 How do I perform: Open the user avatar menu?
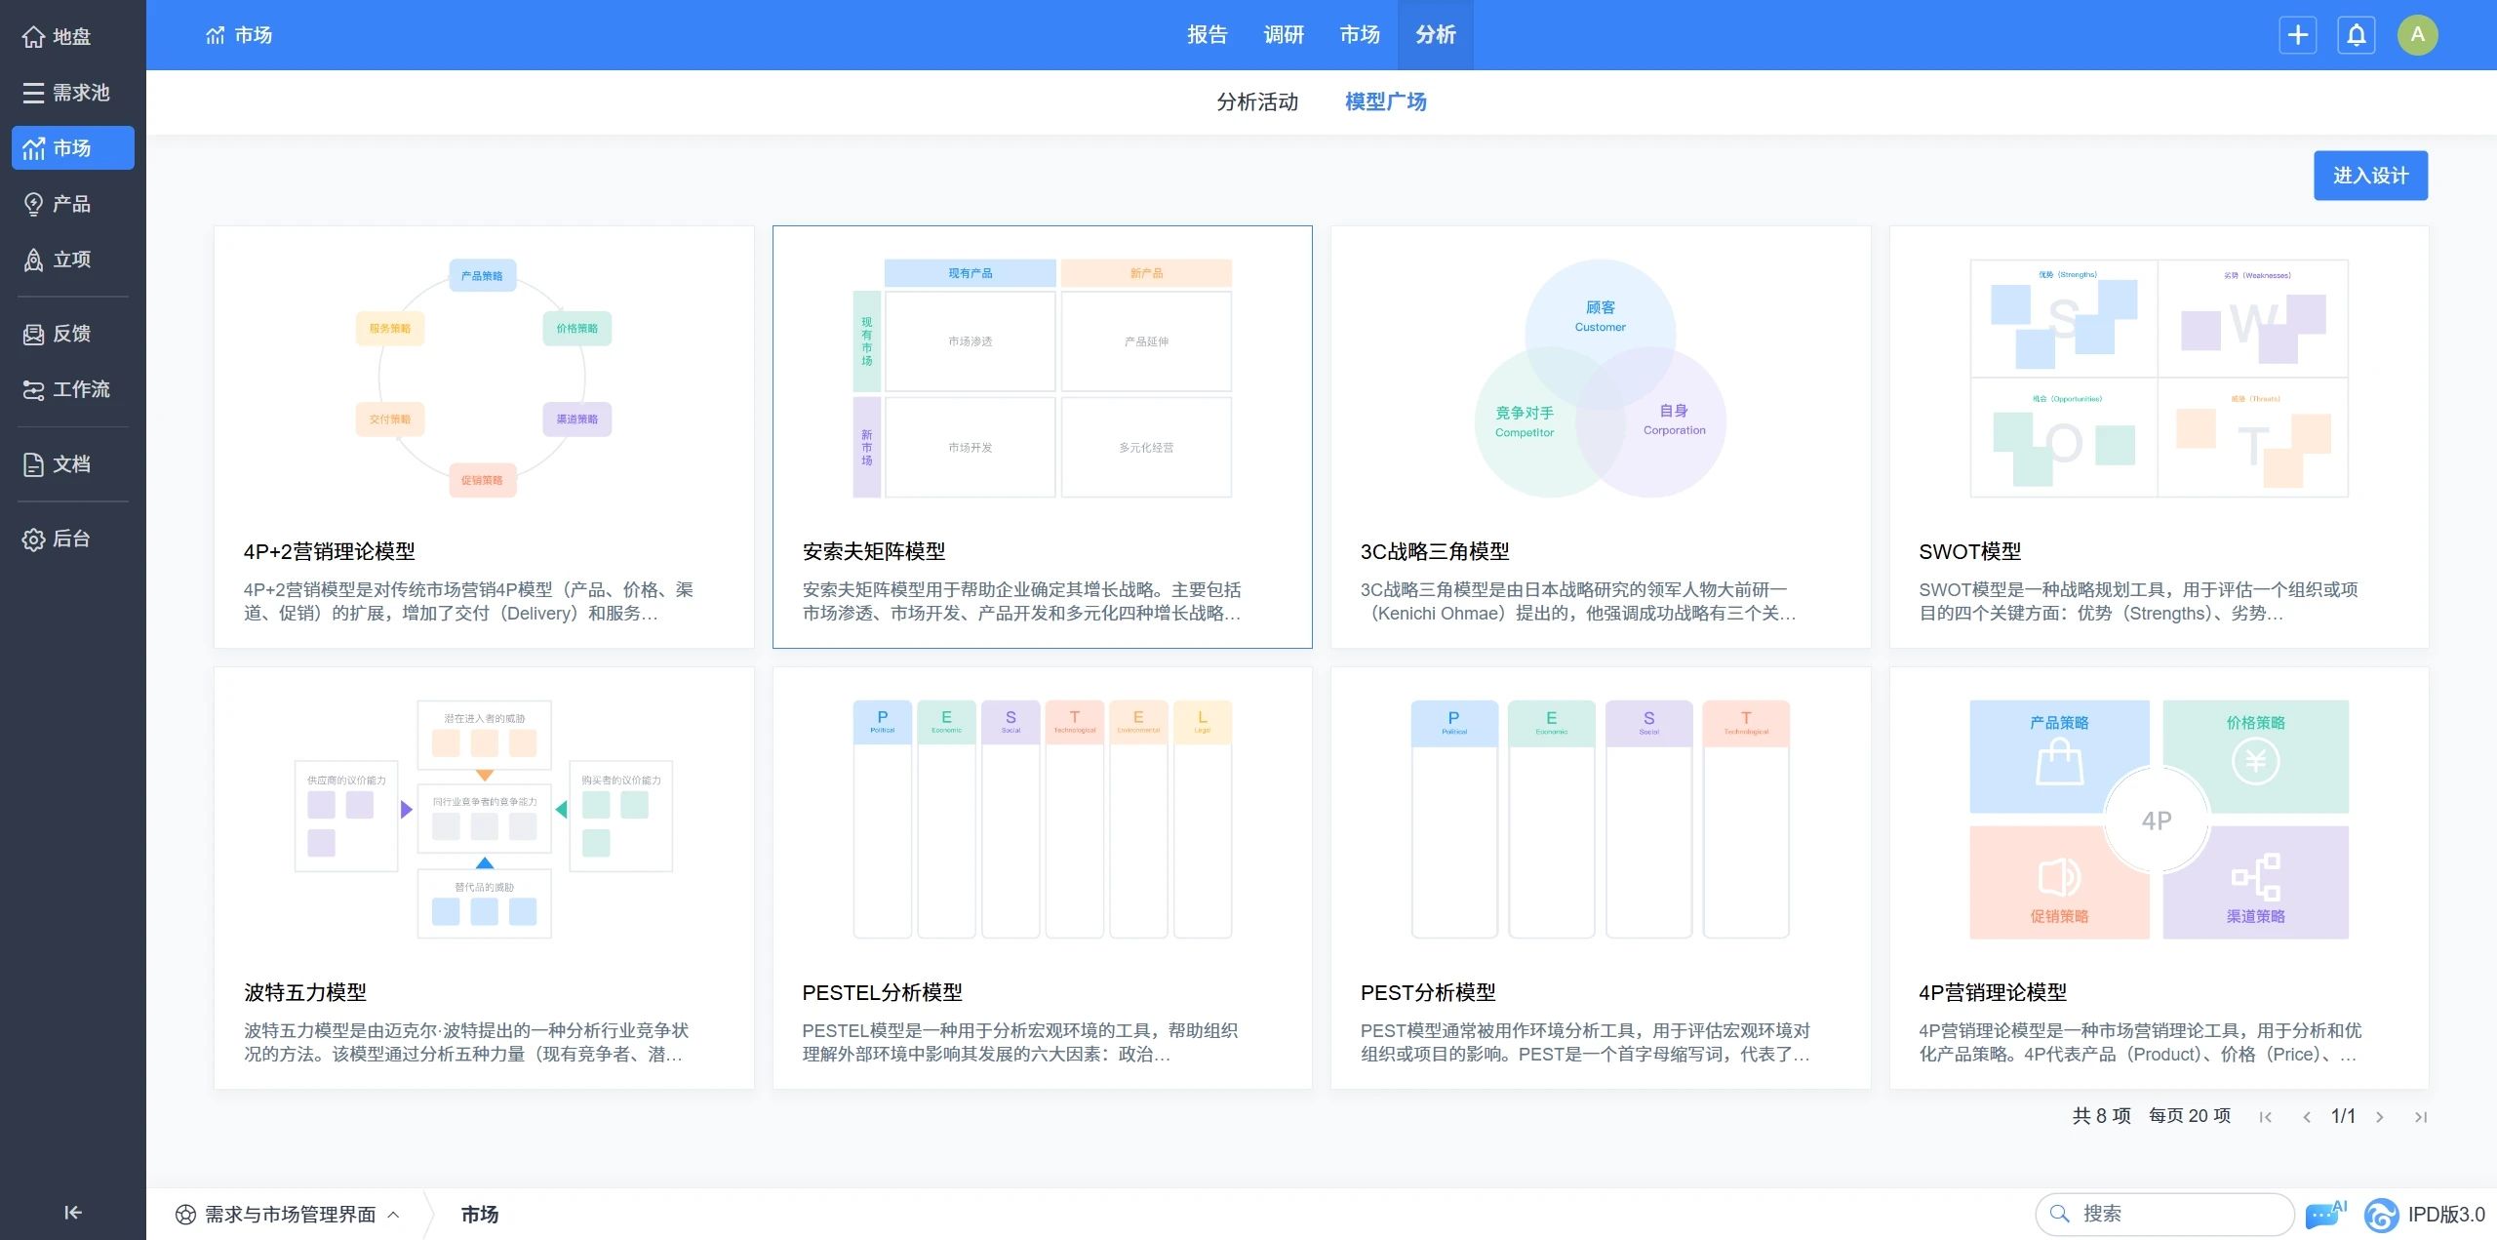point(2417,35)
